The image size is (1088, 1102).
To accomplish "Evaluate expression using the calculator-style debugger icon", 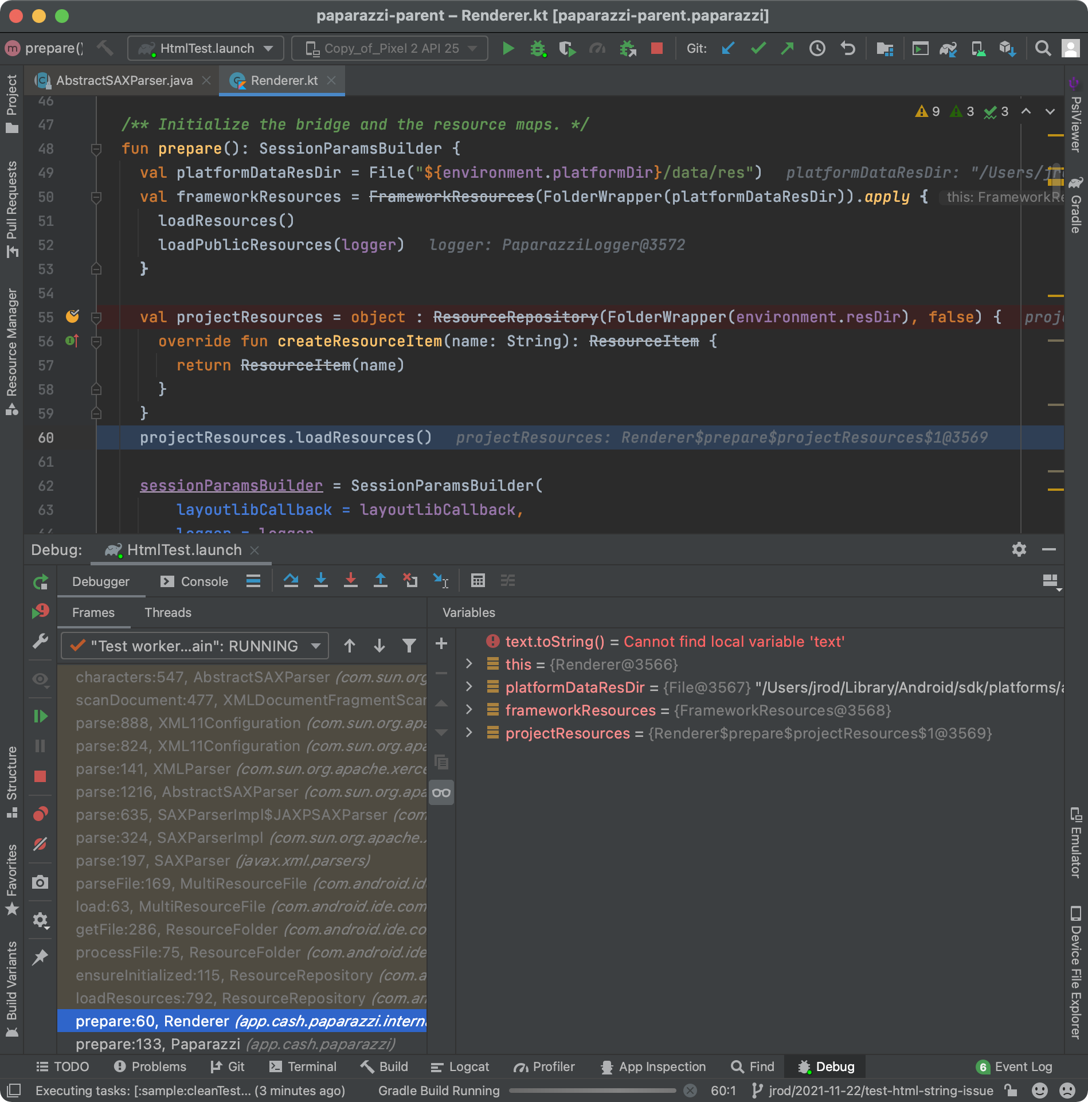I will [478, 581].
